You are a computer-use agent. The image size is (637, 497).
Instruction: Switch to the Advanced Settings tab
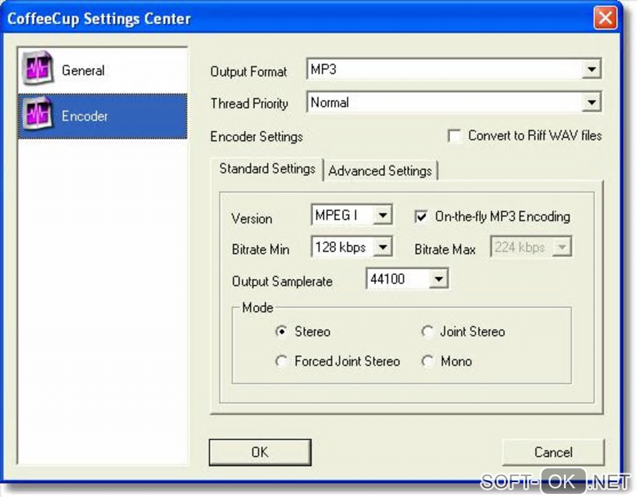coord(380,171)
